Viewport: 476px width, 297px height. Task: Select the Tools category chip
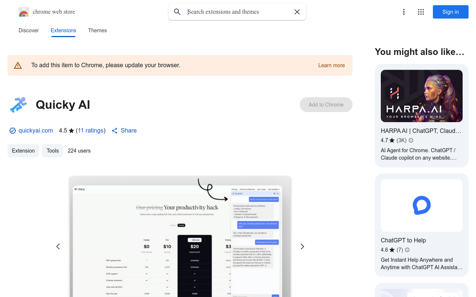pyautogui.click(x=53, y=151)
